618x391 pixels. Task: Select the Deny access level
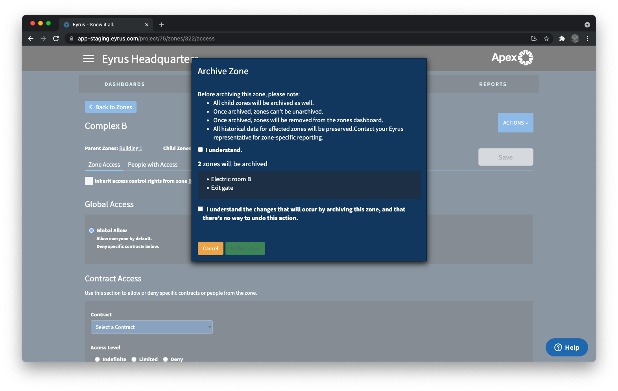pyautogui.click(x=165, y=359)
